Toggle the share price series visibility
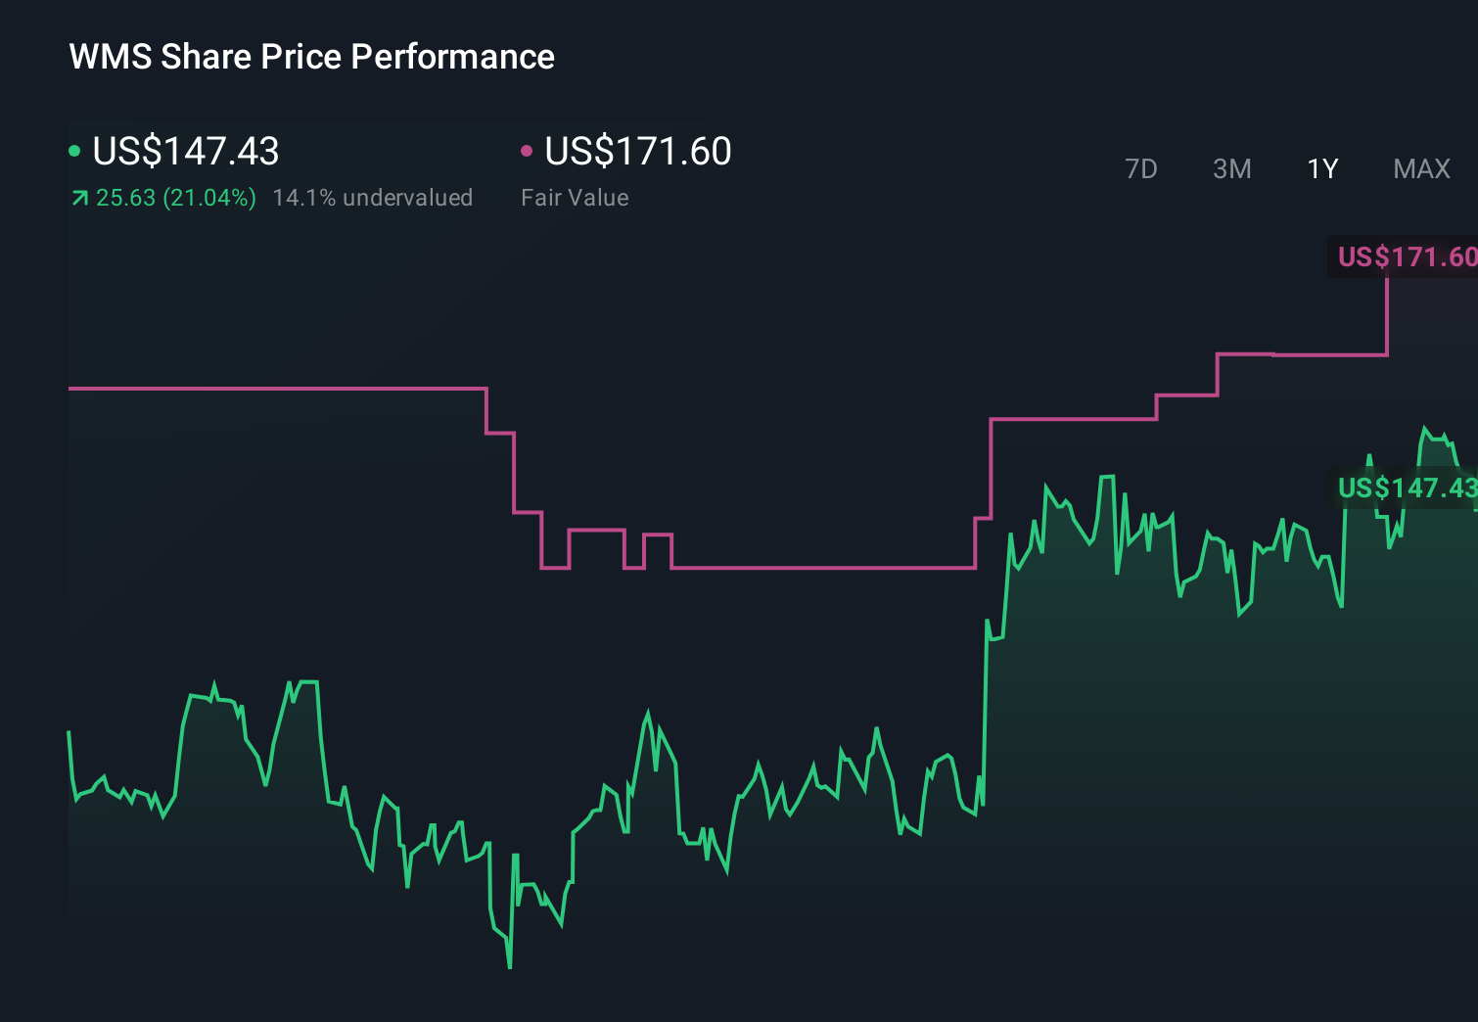This screenshot has height=1022, width=1478. pyautogui.click(x=186, y=152)
